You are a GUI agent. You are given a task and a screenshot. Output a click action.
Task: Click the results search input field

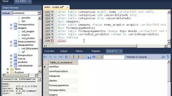(113, 57)
